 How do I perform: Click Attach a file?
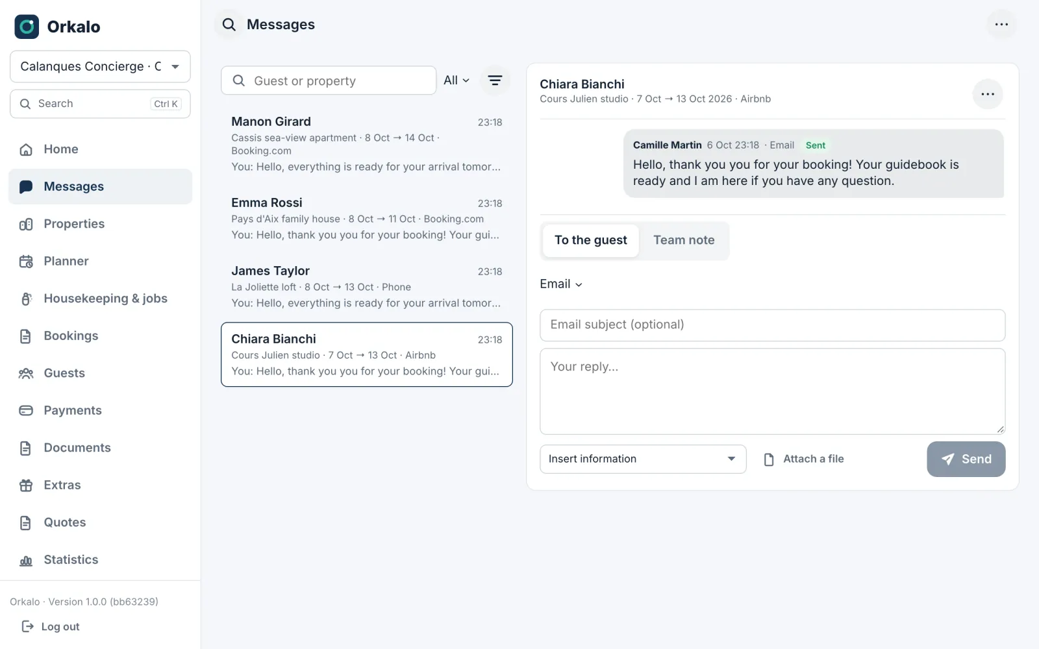pos(804,459)
